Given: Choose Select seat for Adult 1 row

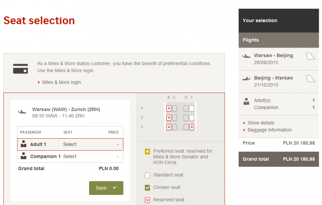Looking at the screenshot, I should [70, 145].
